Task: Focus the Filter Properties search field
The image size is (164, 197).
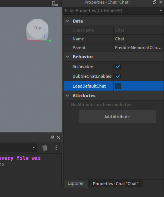Action: pyautogui.click(x=111, y=11)
